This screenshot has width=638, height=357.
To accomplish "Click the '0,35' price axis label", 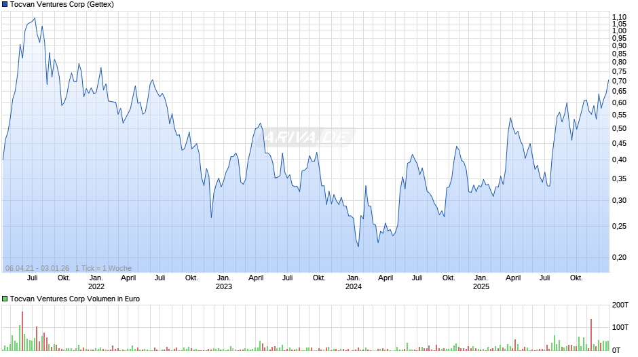I will (x=619, y=178).
